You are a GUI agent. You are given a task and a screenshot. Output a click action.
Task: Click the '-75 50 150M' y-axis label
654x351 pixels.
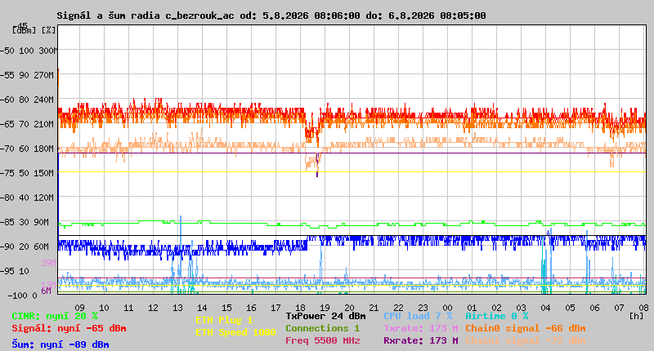[27, 173]
